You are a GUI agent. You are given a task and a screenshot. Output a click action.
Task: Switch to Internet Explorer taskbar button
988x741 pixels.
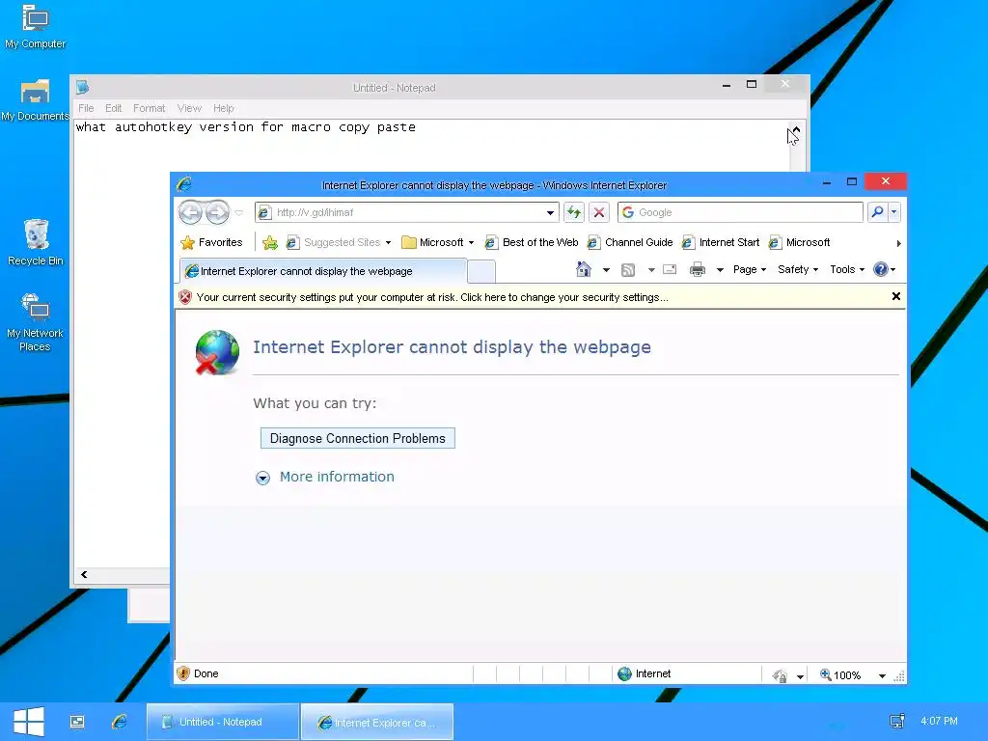(x=377, y=722)
